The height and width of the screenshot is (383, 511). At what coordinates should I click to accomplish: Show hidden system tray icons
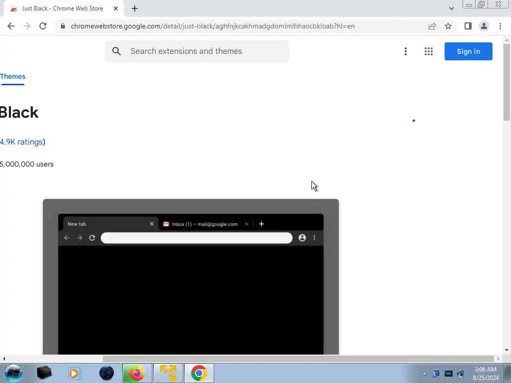point(424,374)
